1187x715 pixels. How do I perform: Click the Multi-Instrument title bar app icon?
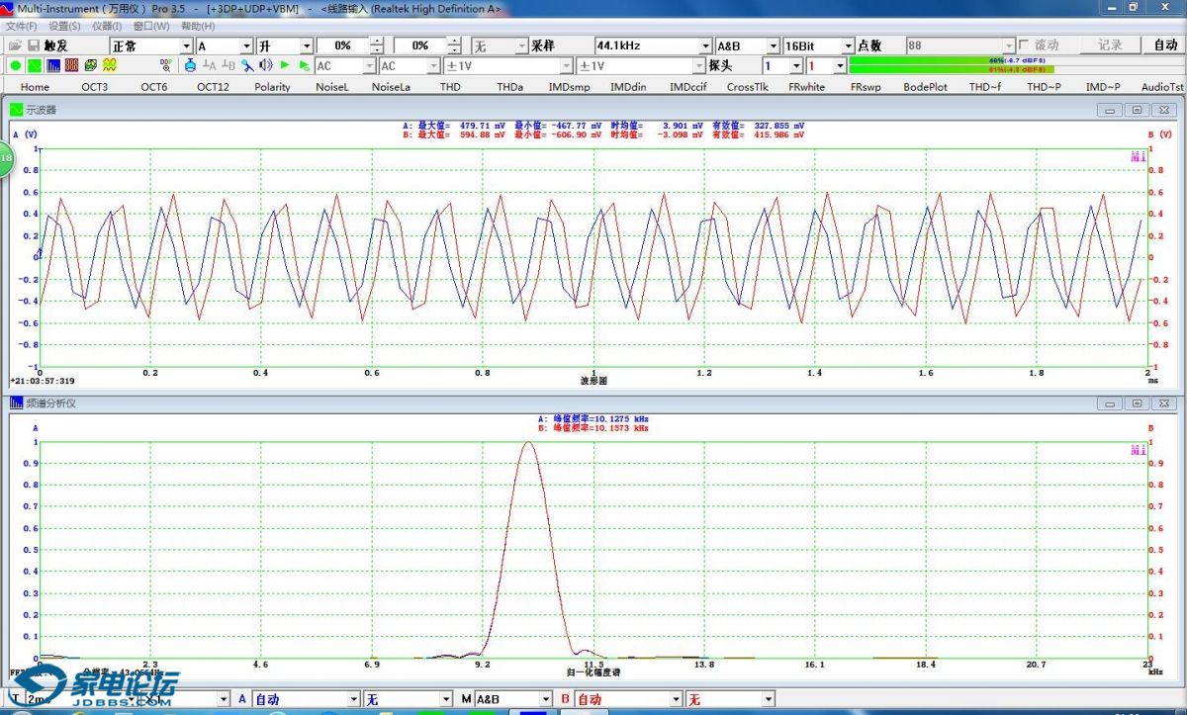[8, 8]
